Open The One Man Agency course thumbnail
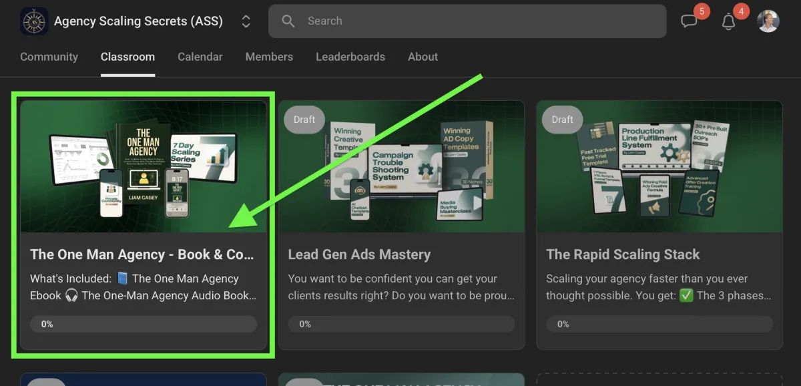This screenshot has width=801, height=386. click(144, 166)
